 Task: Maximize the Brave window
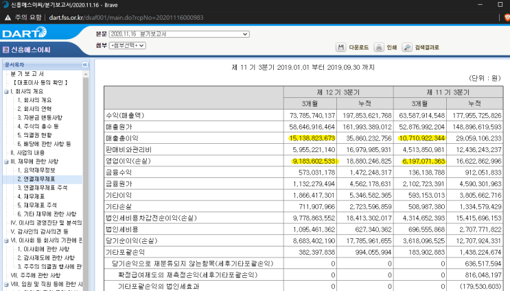click(x=500, y=5)
